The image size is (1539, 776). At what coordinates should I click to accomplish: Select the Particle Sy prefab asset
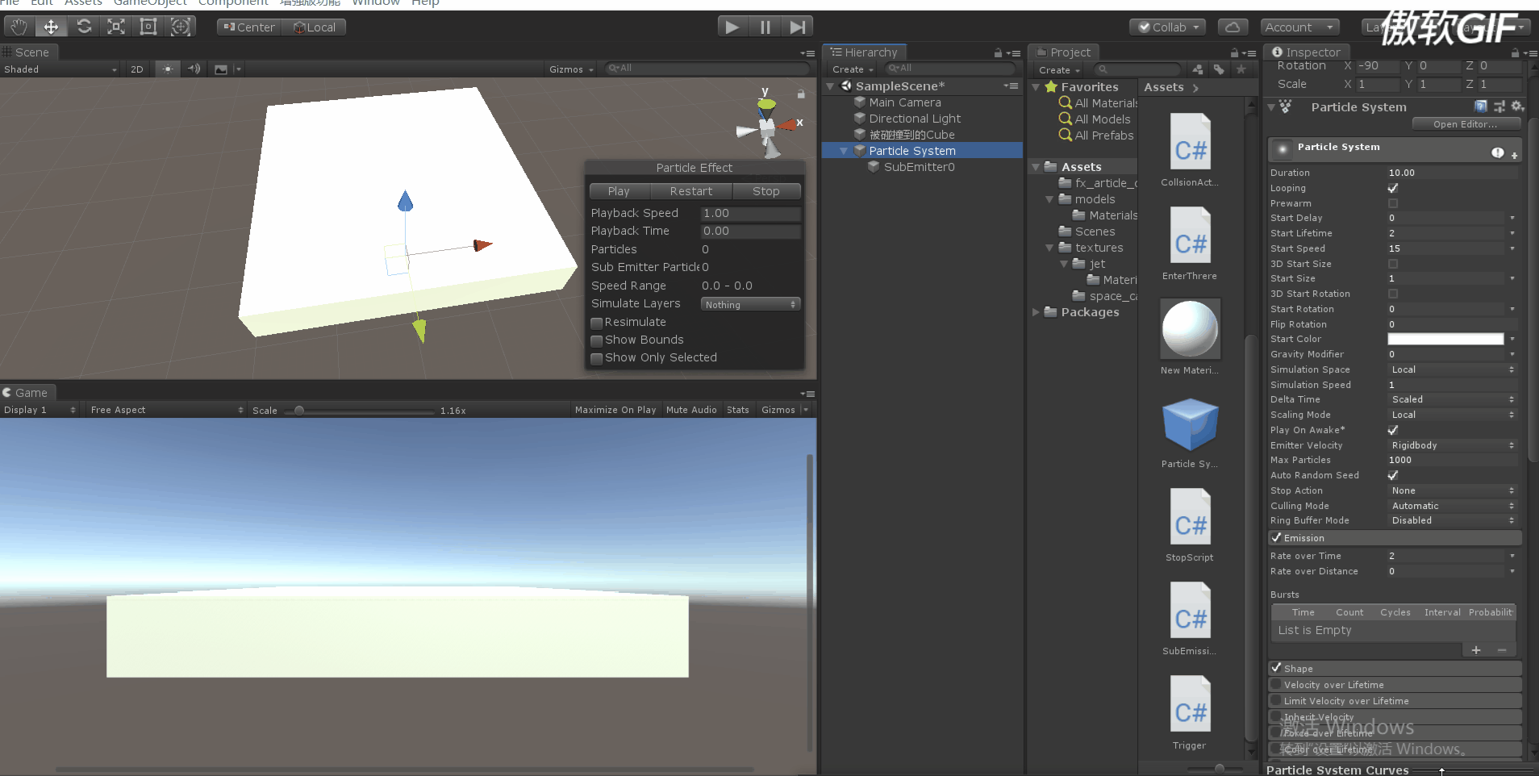(x=1190, y=432)
